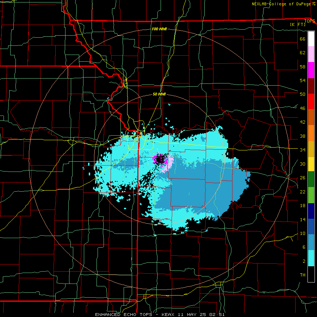Select the [K FT] units label

298,25
